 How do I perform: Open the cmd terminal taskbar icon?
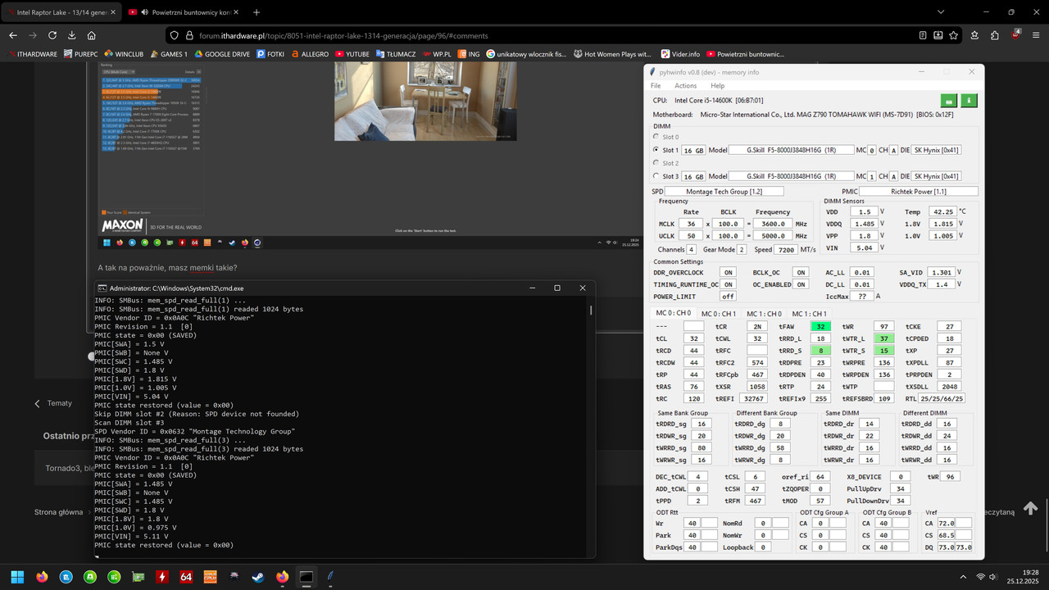pyautogui.click(x=306, y=577)
